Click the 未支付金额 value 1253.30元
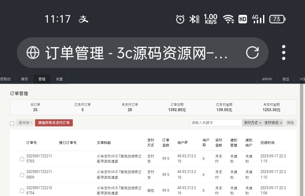 click(272, 110)
